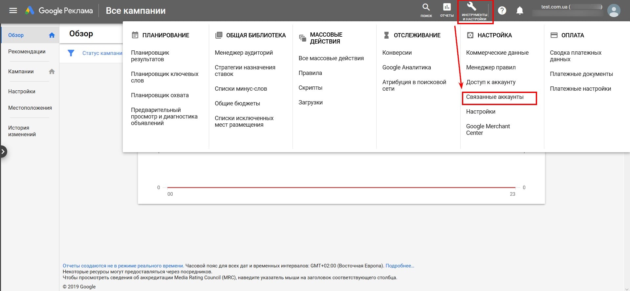
Task: Click the Подробнее… link in footer
Action: pyautogui.click(x=400, y=266)
